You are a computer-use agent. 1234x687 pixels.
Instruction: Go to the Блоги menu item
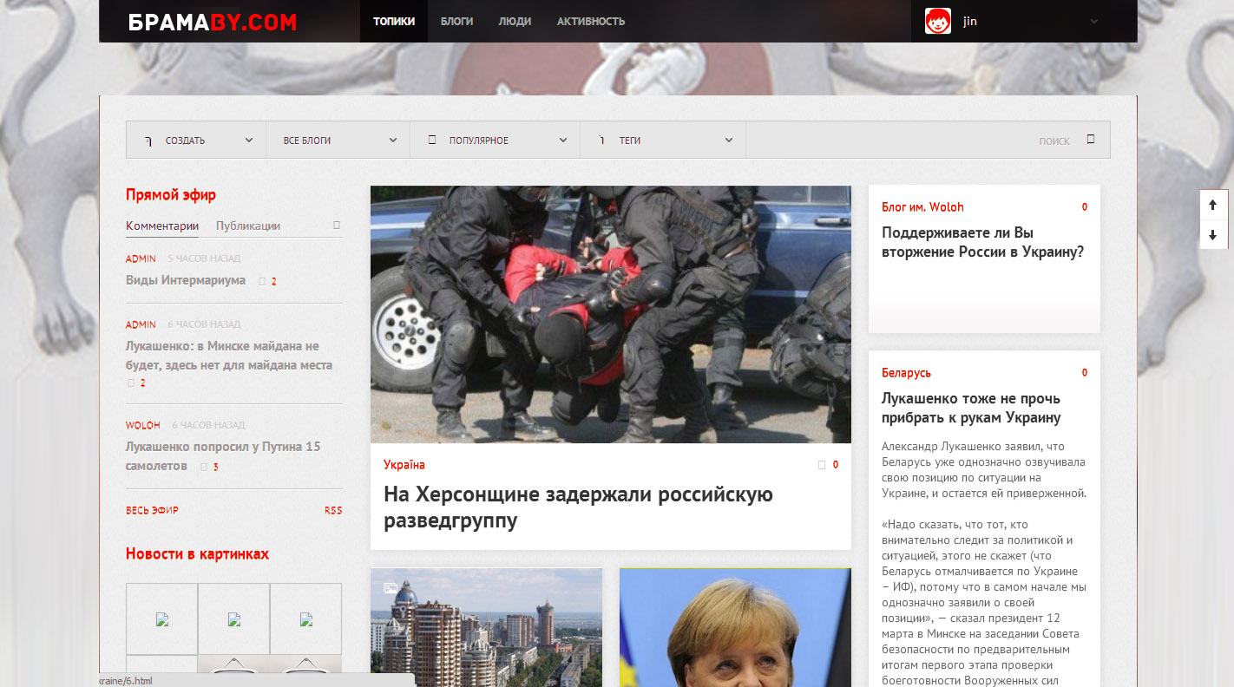pyautogui.click(x=456, y=22)
